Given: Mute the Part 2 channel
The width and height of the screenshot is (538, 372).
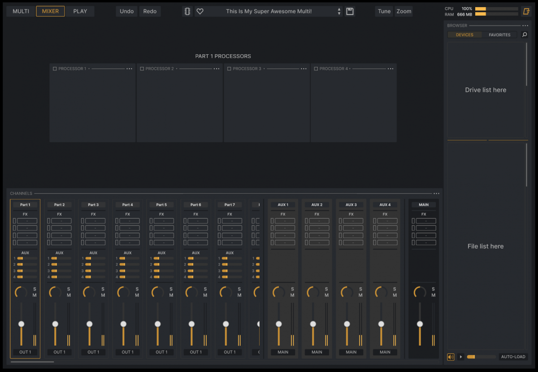Looking at the screenshot, I should 69,295.
